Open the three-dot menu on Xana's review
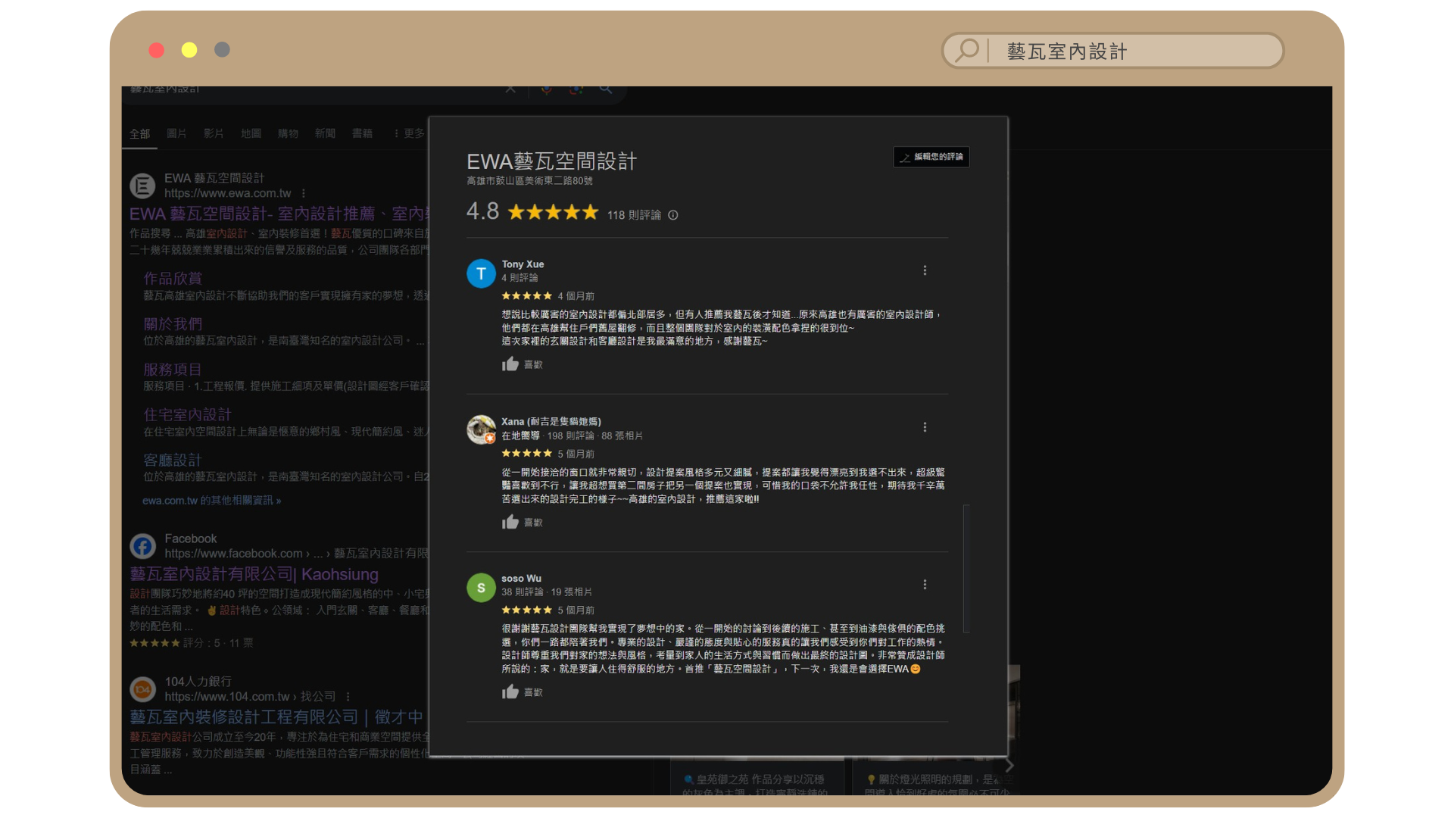This screenshot has width=1454, height=818. 925,427
